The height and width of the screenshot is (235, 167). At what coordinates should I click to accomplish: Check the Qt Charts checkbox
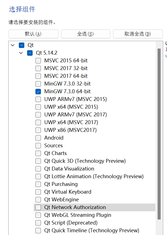[38, 153]
